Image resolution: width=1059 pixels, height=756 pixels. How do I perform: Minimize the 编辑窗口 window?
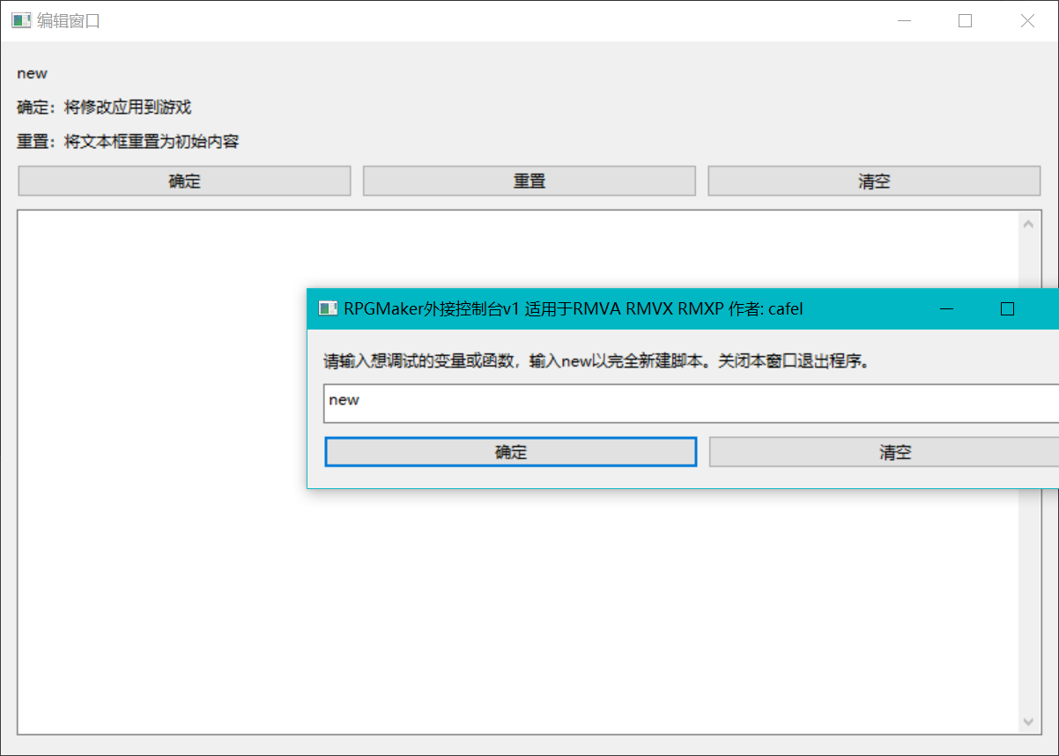[904, 21]
